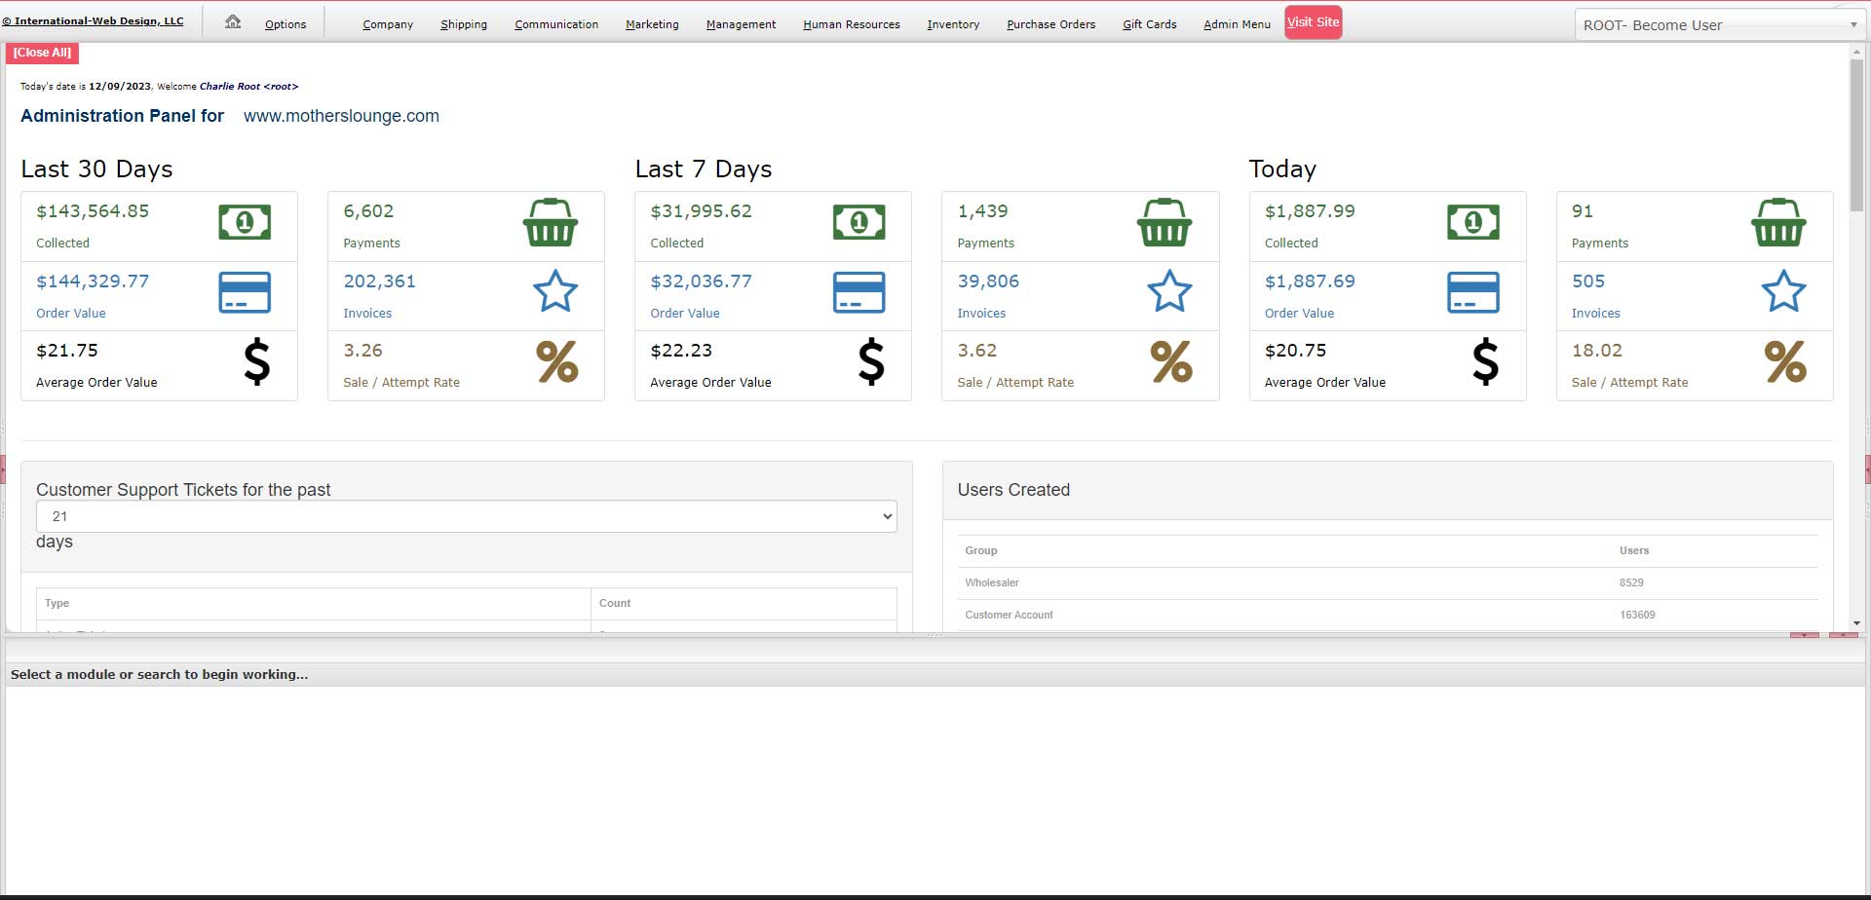Click the Last 30 Days invoices star icon
Viewport: 1871px width, 900px height.
point(555,291)
